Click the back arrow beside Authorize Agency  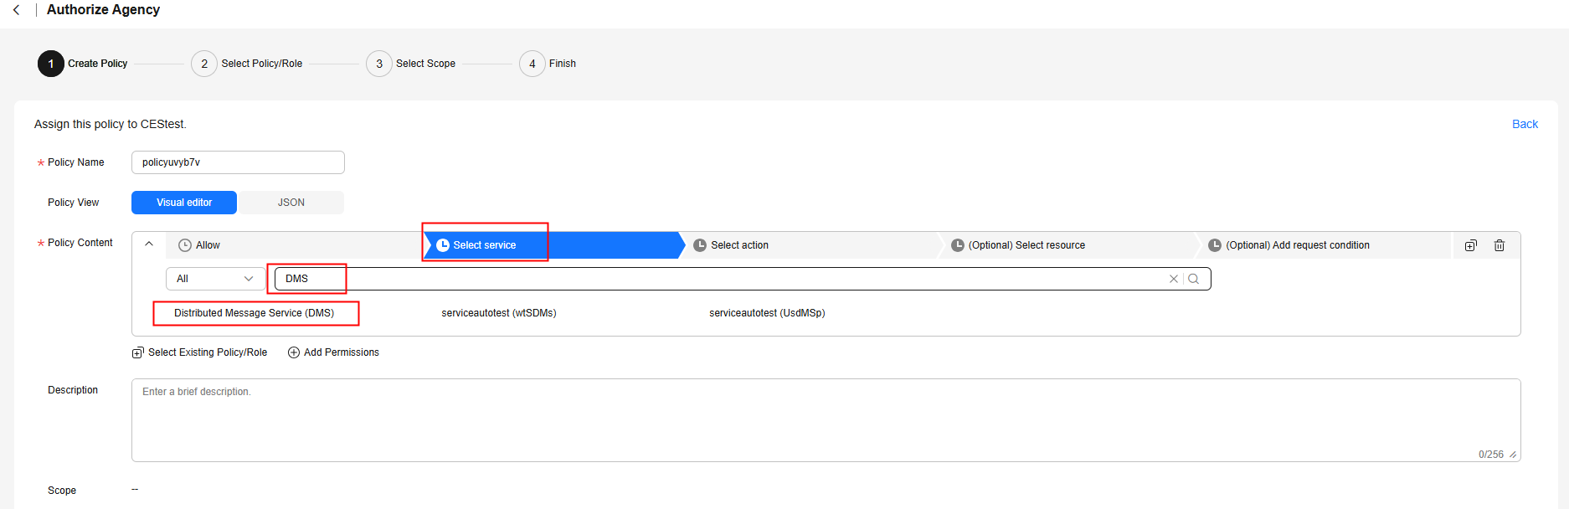click(x=16, y=10)
